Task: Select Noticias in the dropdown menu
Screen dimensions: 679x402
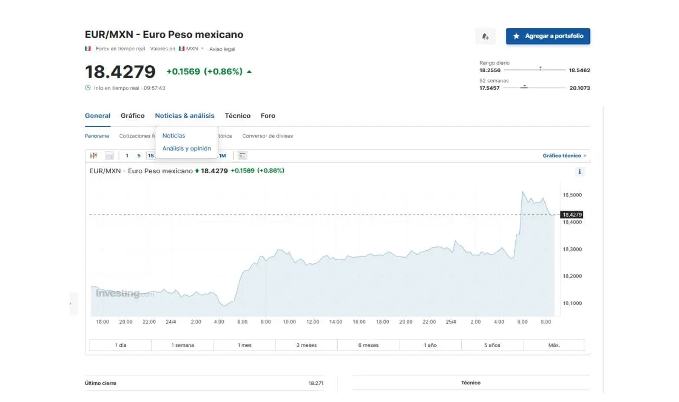Action: coord(174,136)
